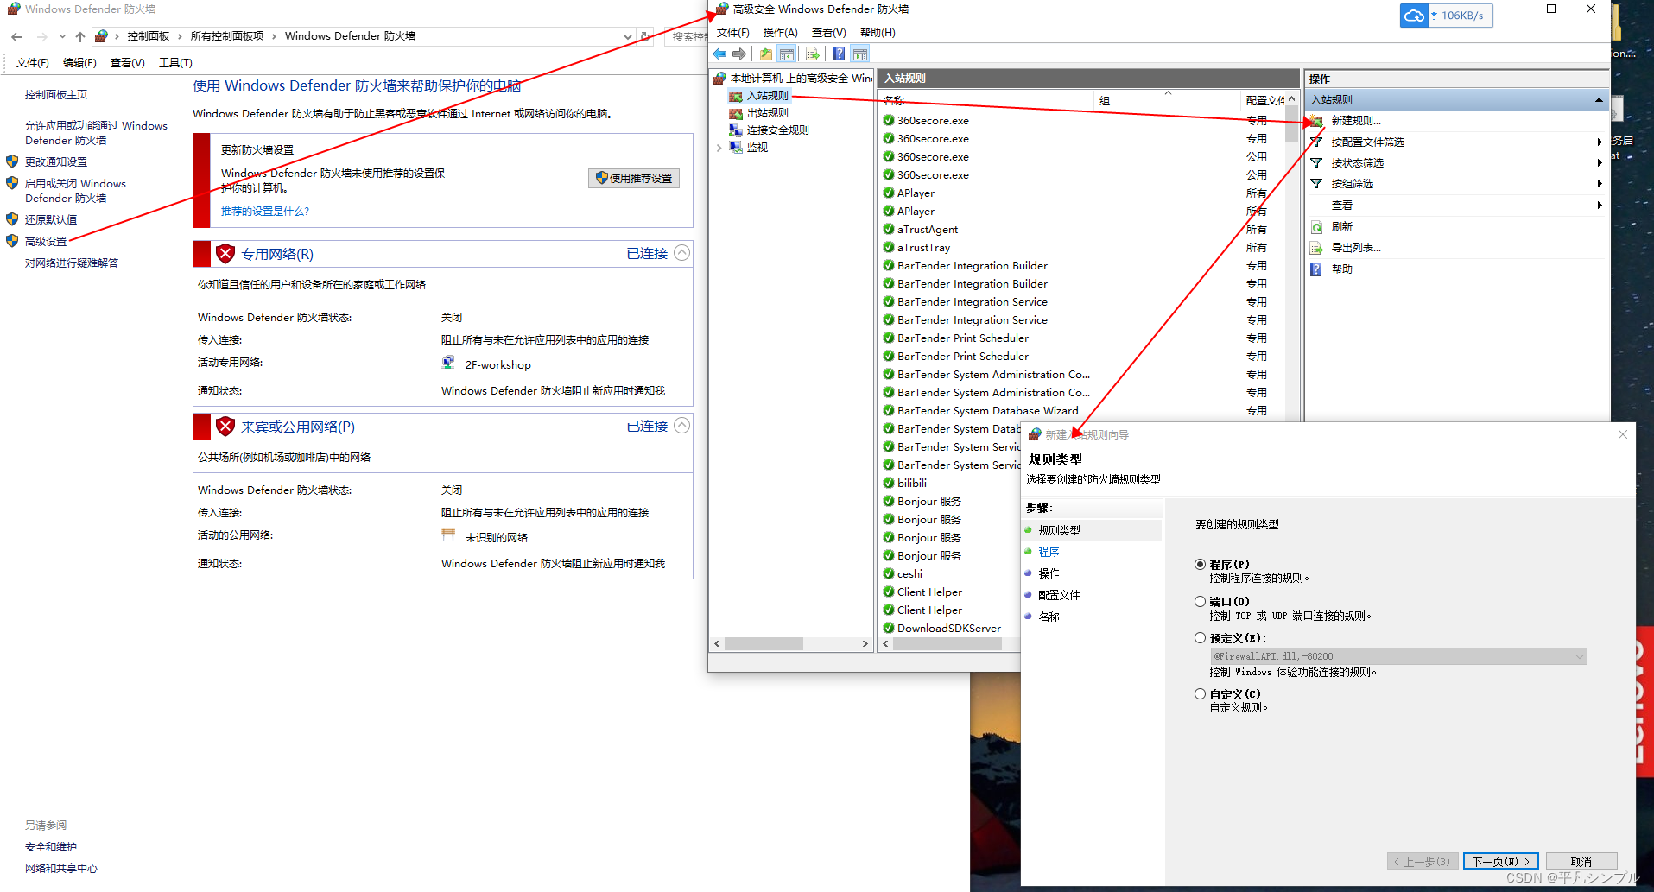Select 监视 node in the console tree
This screenshot has width=1654, height=892.
[x=757, y=148]
